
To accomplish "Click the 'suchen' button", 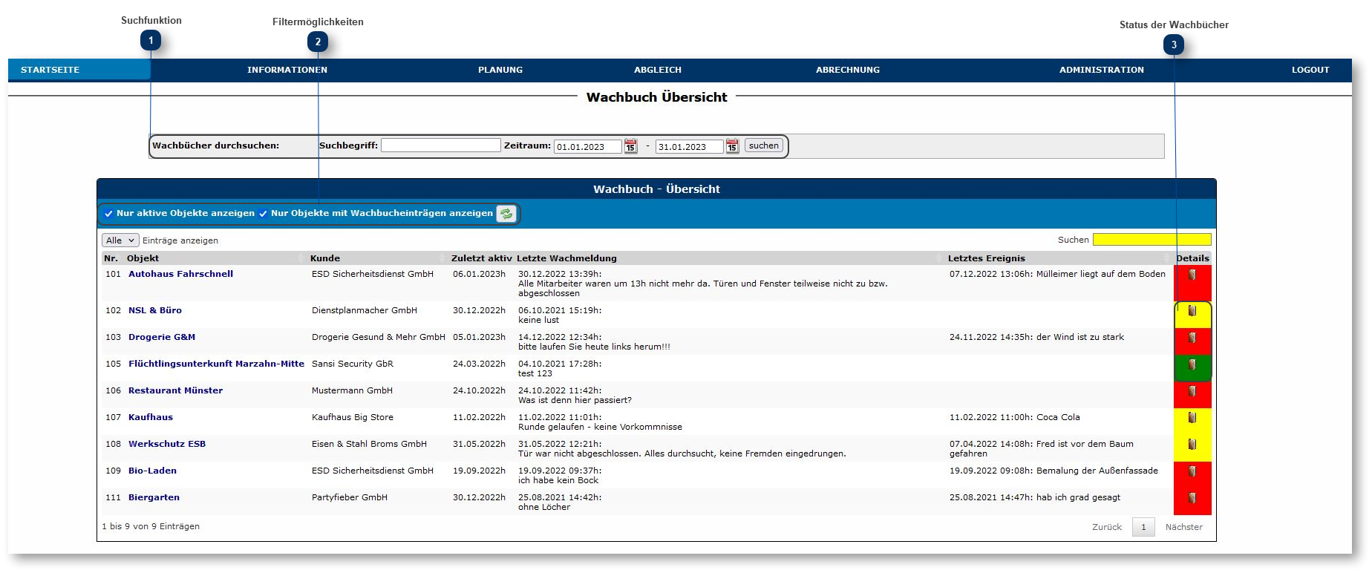I will [x=764, y=145].
